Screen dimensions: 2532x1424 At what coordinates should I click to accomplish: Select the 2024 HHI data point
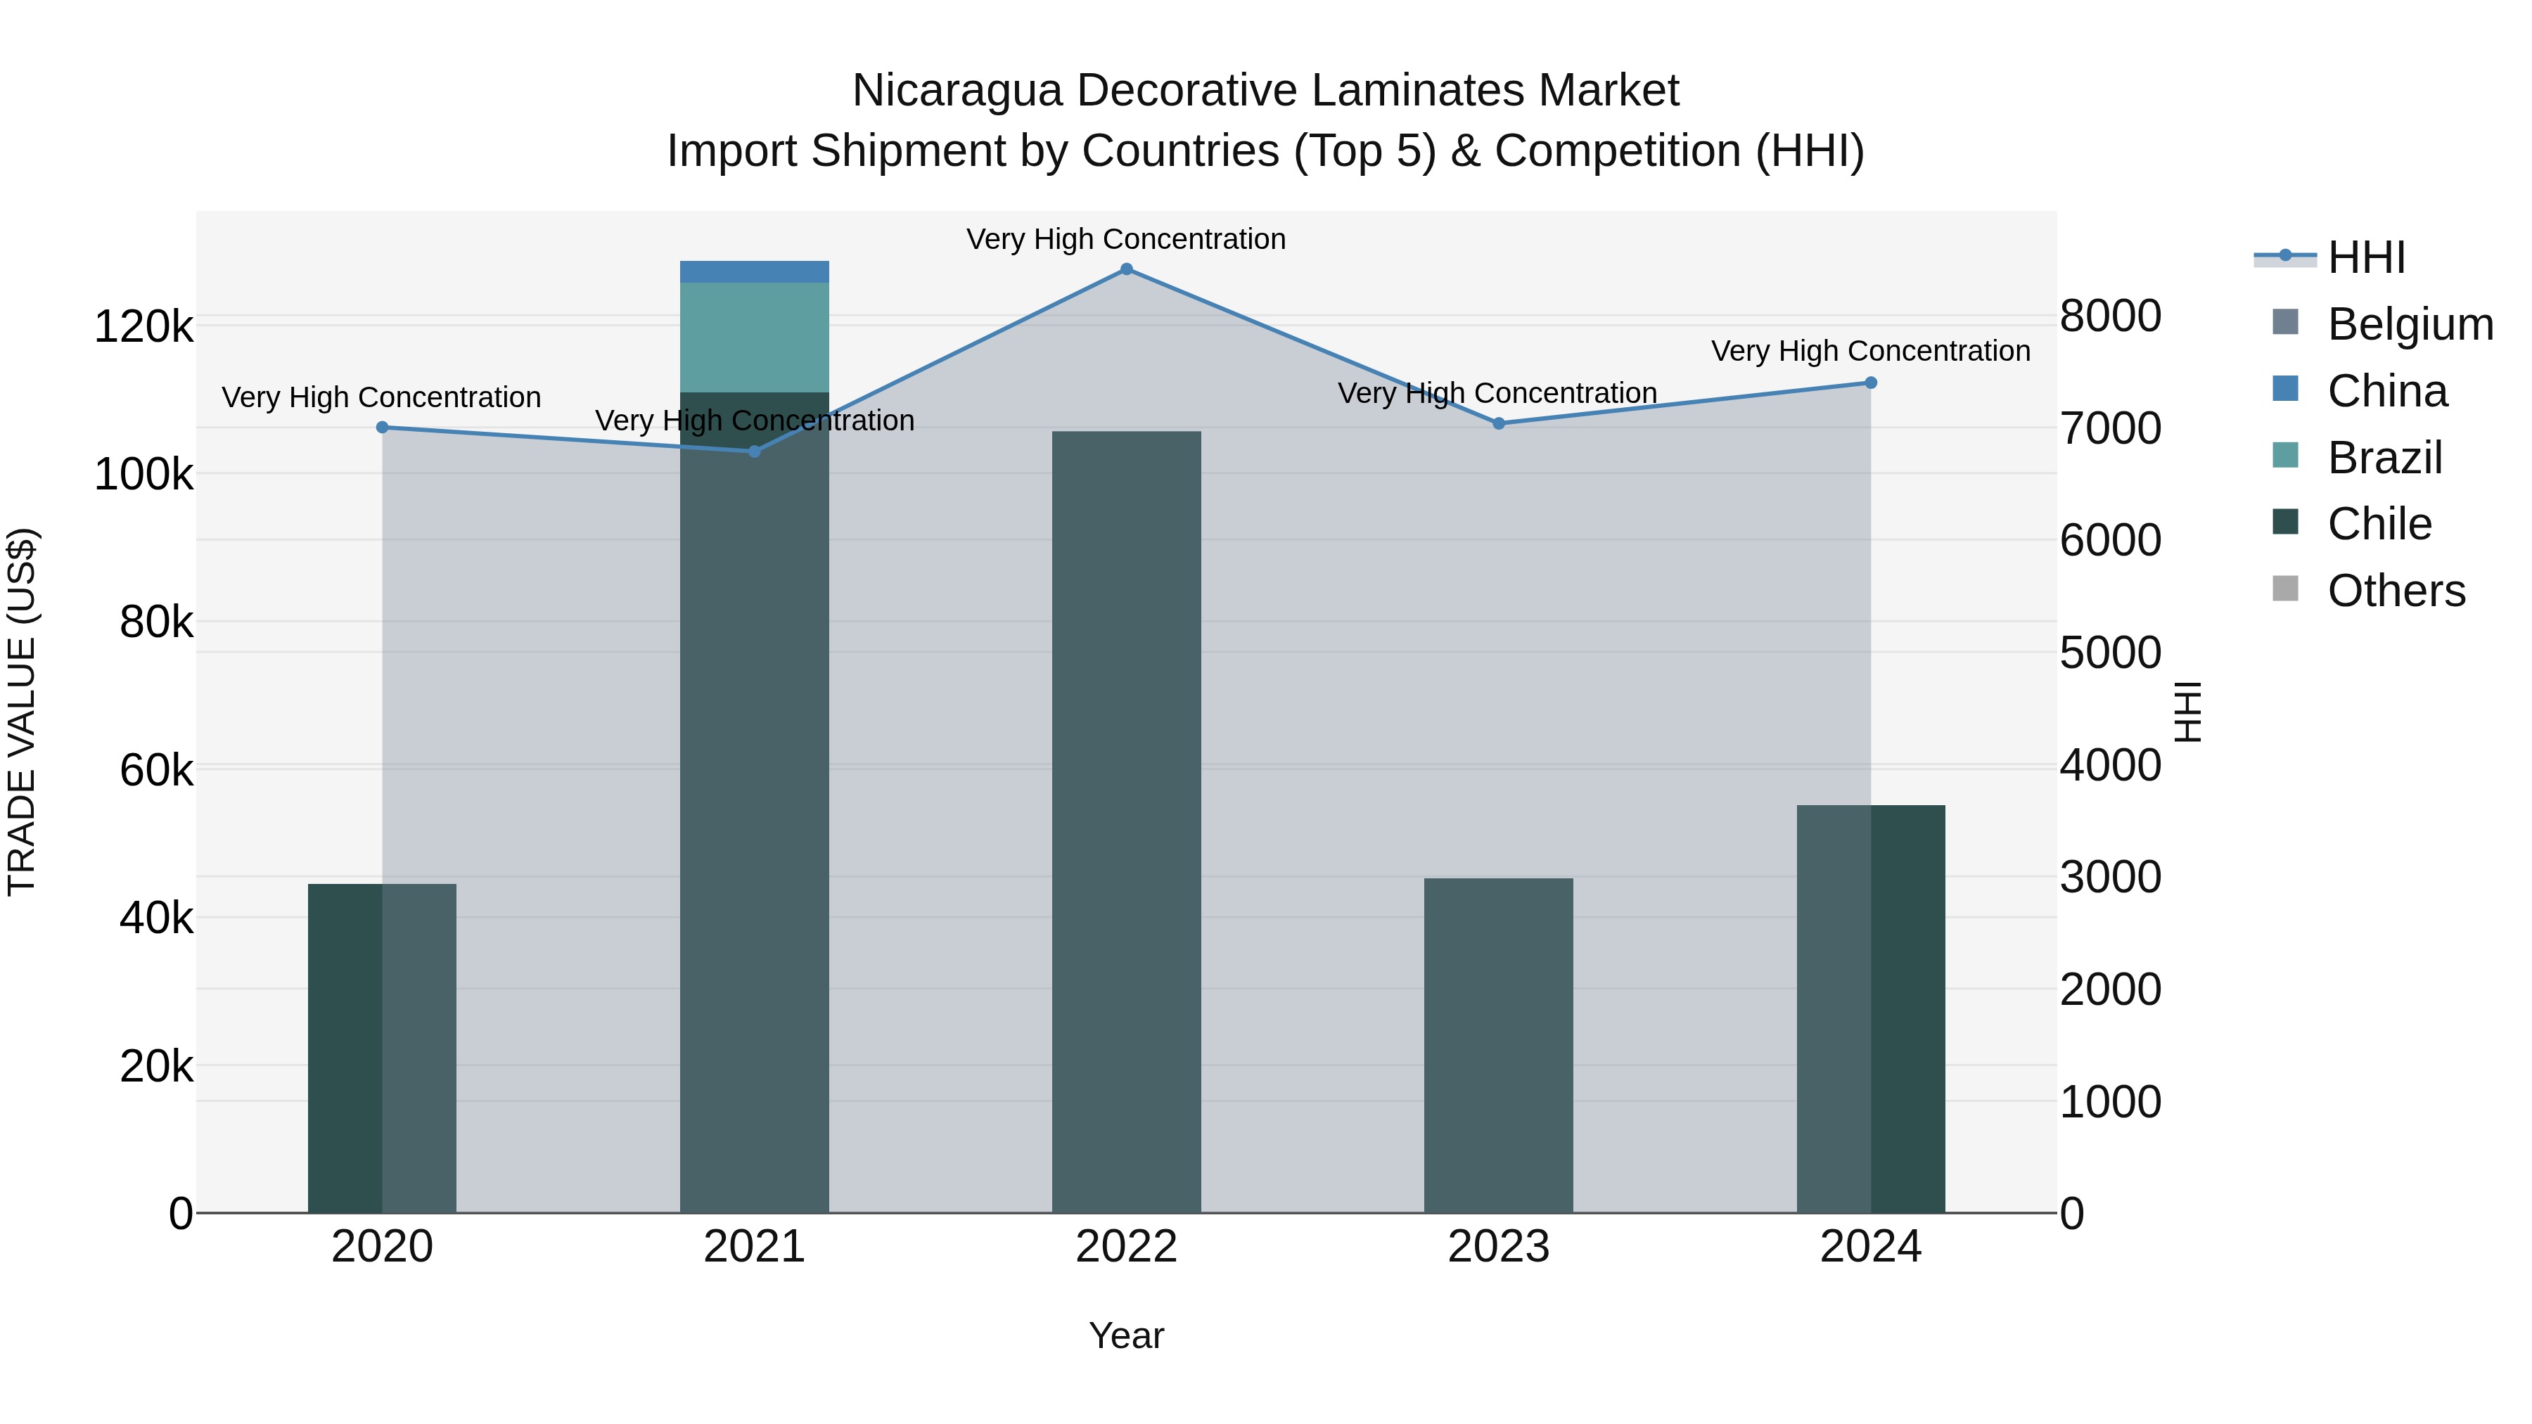pos(1870,383)
